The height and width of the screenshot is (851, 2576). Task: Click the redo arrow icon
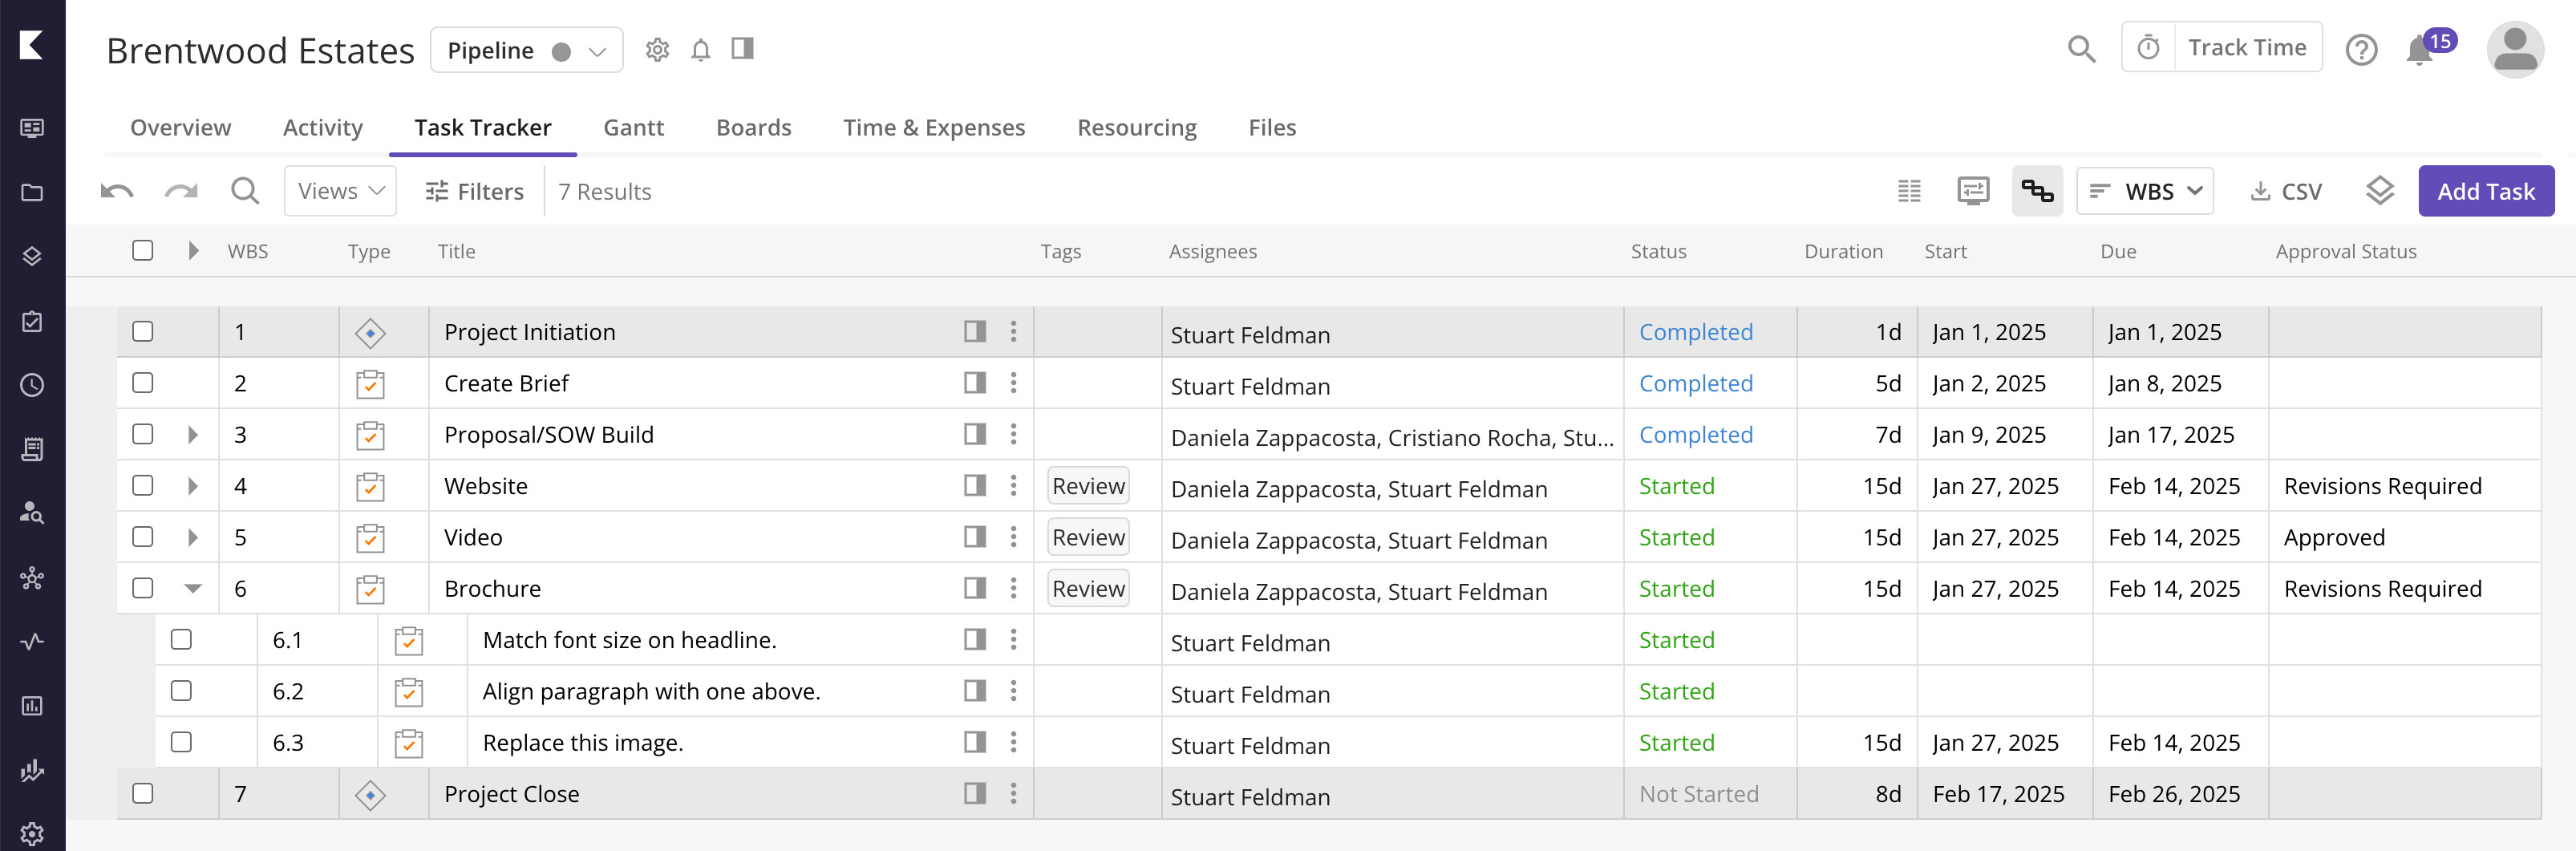click(x=181, y=191)
